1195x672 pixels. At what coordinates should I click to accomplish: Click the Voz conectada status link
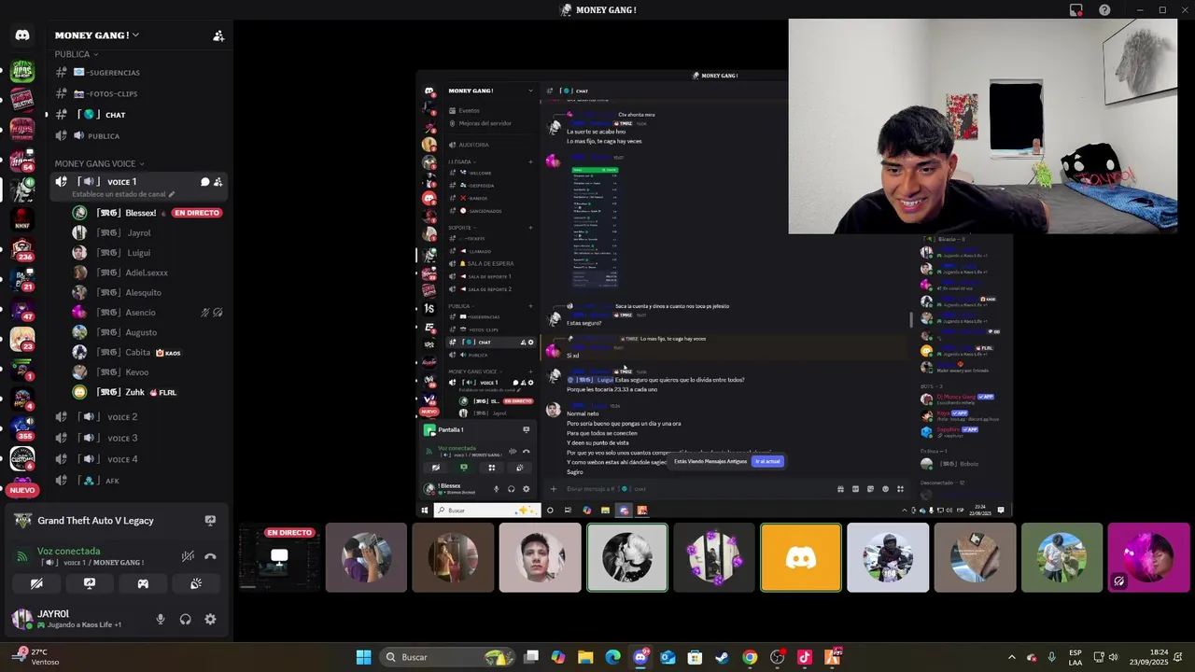(x=68, y=551)
